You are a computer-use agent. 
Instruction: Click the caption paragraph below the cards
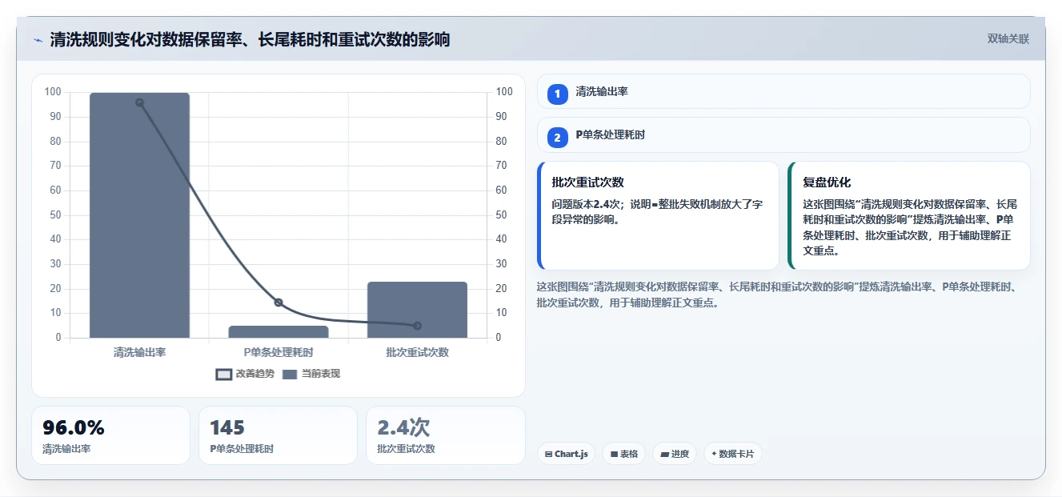tap(777, 295)
